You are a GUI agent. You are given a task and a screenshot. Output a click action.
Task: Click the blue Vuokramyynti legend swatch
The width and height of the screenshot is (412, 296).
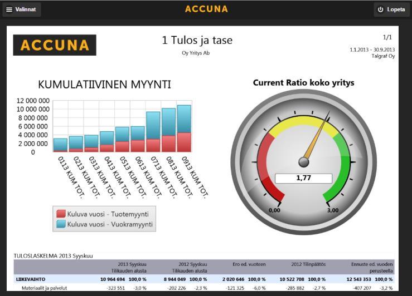61,224
